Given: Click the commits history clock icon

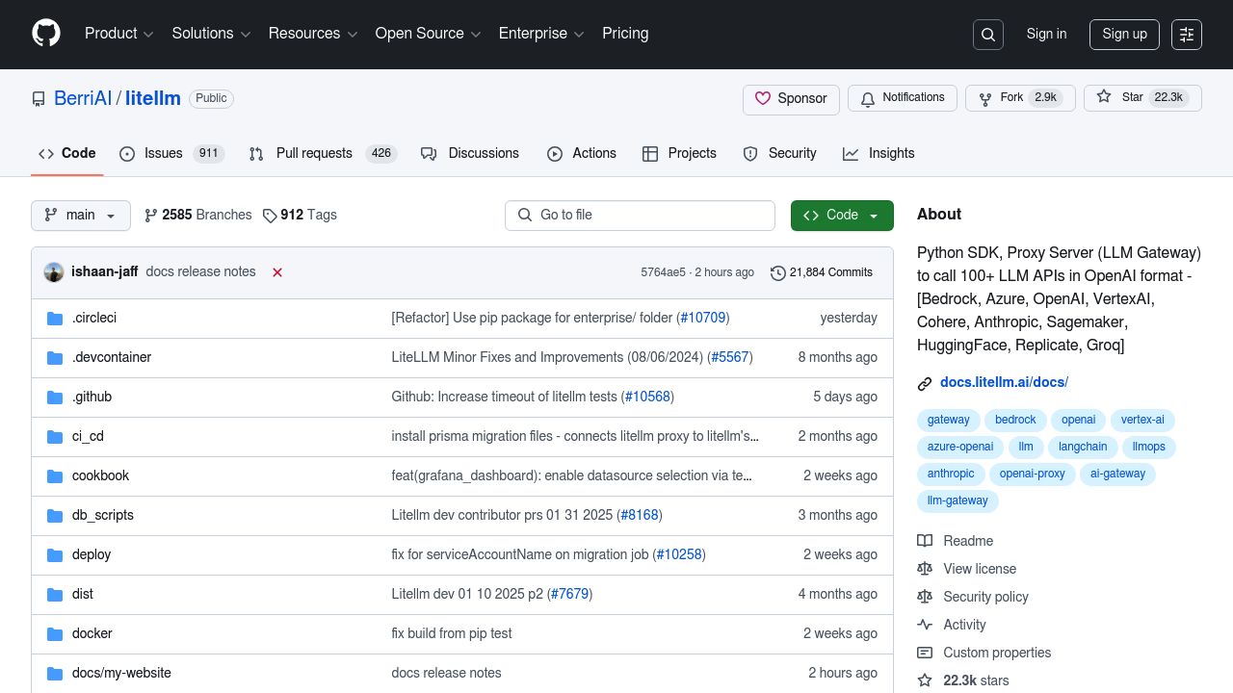Looking at the screenshot, I should click(778, 272).
